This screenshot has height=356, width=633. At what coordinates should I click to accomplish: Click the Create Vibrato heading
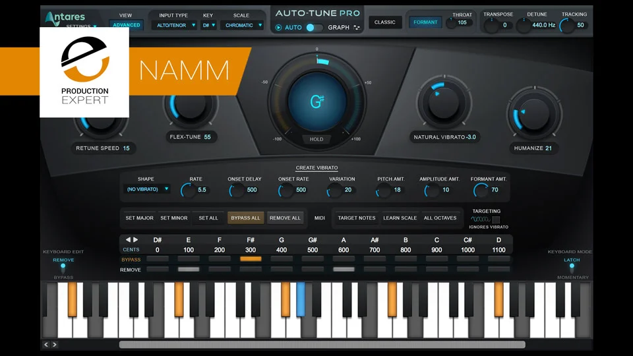(316, 167)
